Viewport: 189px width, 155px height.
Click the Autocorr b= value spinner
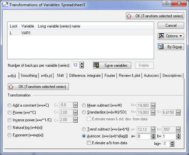point(178,136)
